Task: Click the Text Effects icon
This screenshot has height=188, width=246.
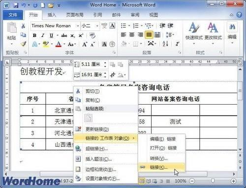Action: (x=35, y=44)
